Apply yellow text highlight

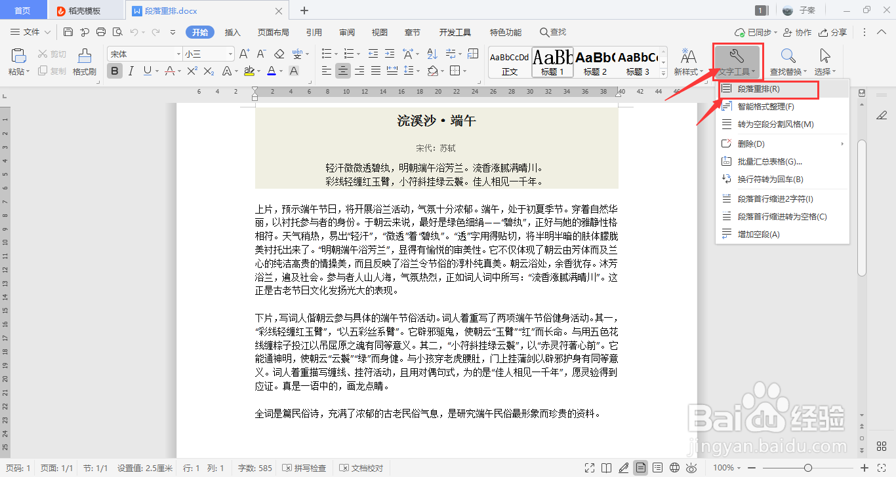[x=250, y=71]
